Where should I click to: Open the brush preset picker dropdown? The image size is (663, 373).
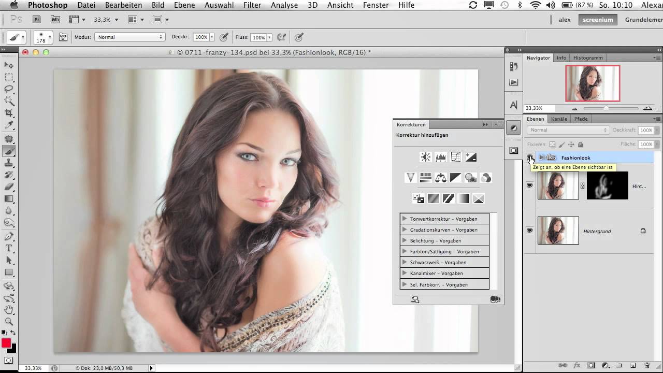point(50,37)
